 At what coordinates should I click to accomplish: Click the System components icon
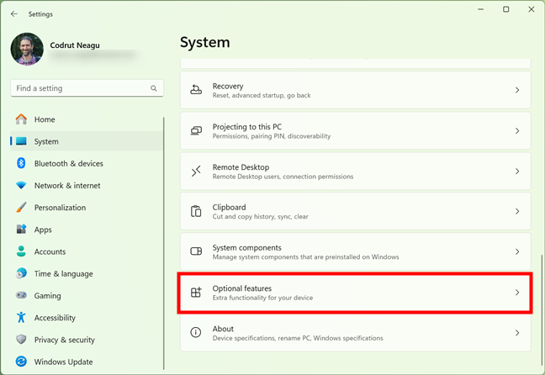point(196,251)
